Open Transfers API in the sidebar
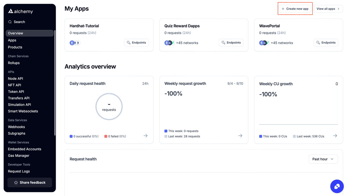Viewport: 348px width, 196px height. pos(19,98)
